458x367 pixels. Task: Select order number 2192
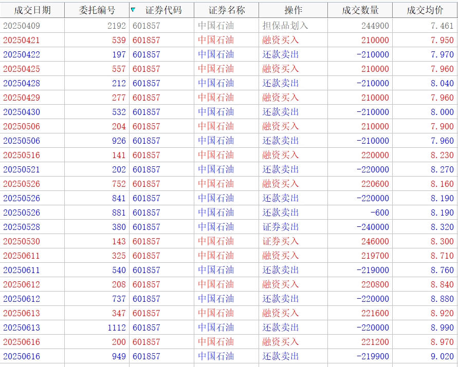coord(117,26)
